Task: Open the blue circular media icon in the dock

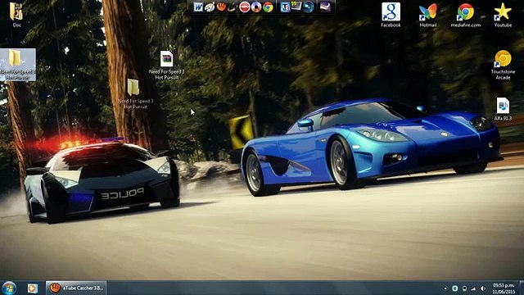Action: point(308,7)
